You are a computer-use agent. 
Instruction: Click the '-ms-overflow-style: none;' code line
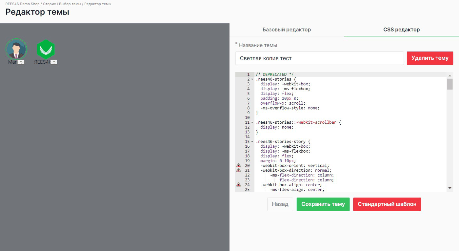290,108
